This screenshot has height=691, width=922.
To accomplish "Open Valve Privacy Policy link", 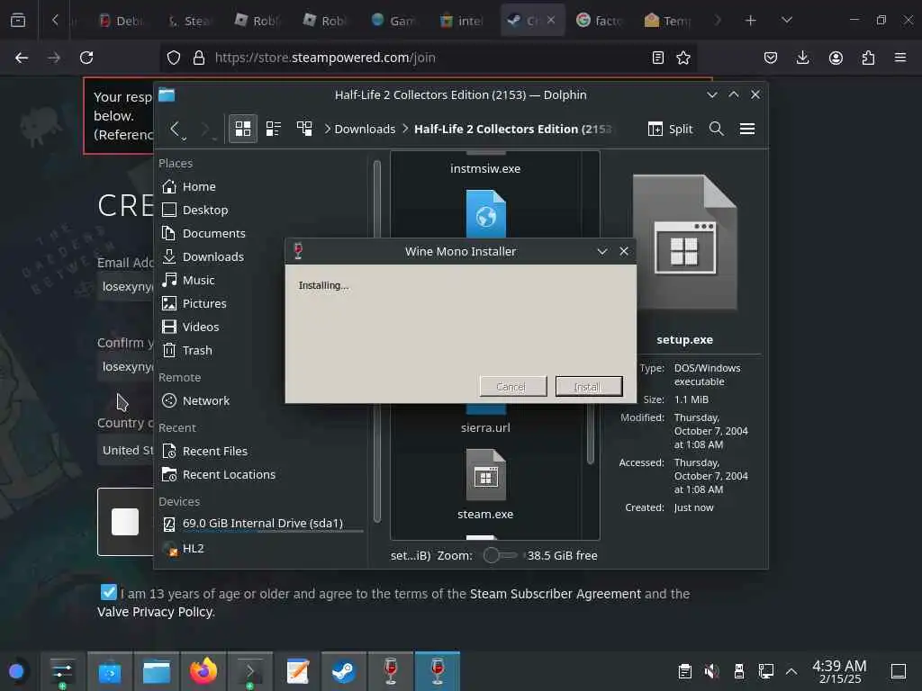I will coord(155,612).
